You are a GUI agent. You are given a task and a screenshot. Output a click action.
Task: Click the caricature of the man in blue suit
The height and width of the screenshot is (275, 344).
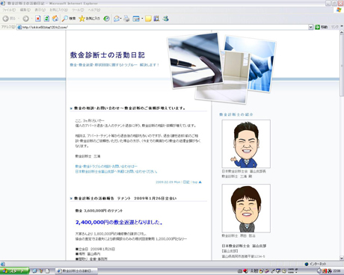coord(246,144)
